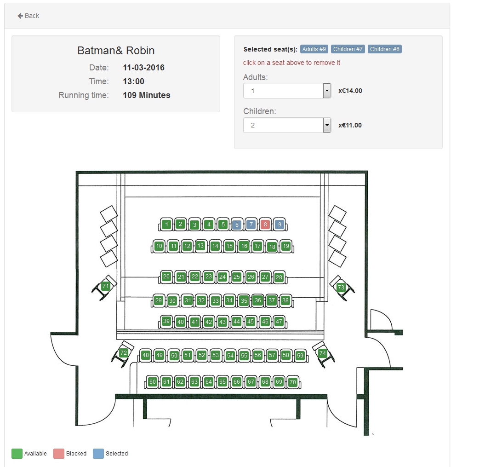Remove the Adults #9 seat tag

[x=314, y=49]
